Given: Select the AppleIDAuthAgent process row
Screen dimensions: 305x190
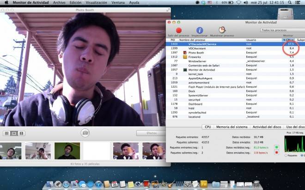Looking at the screenshot, I should [235, 78].
